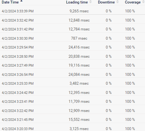Select the 15,552 msec entry
The image size is (145, 131).
[x=72, y=120]
